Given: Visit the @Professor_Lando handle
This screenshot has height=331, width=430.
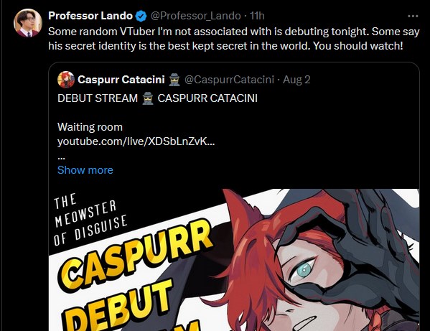Looking at the screenshot, I should (196, 16).
